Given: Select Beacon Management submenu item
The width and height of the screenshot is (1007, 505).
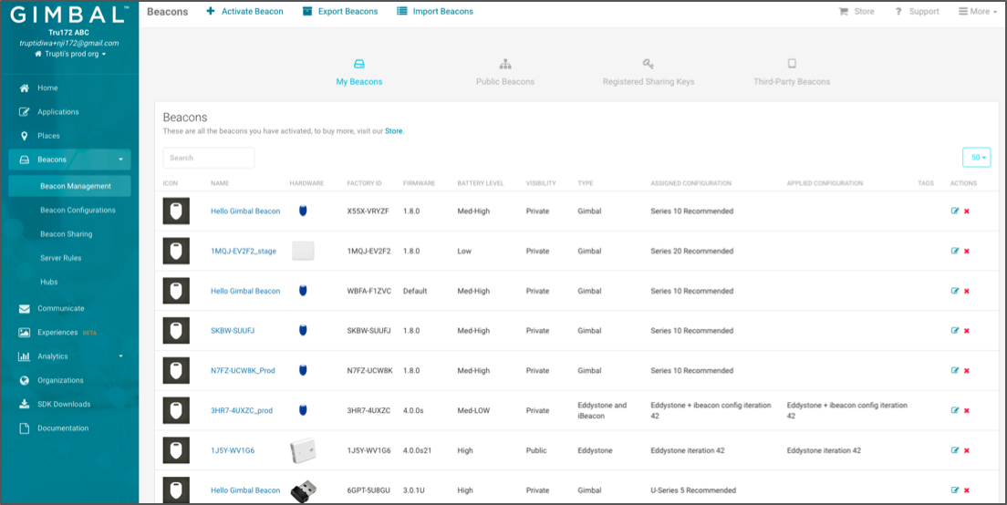Looking at the screenshot, I should tap(69, 186).
